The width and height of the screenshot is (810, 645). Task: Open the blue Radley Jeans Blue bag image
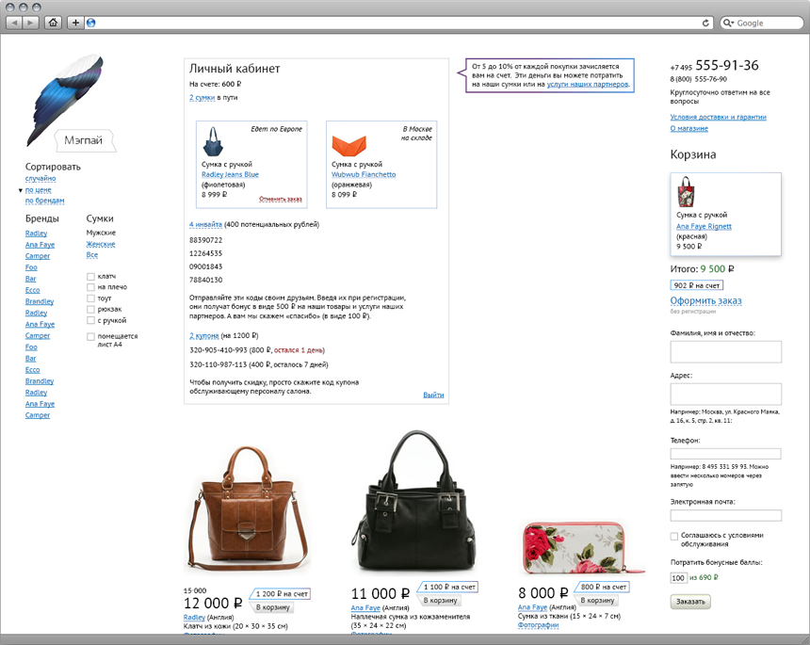tap(213, 141)
